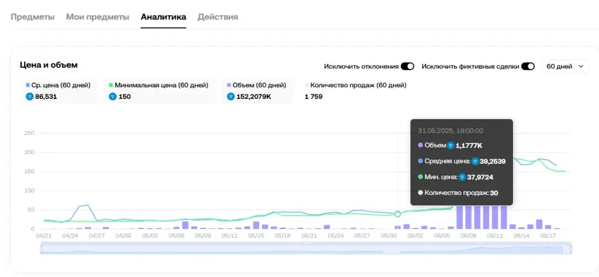This screenshot has width=599, height=277.
Task: Open the 60 дней period dropdown
Action: pos(566,67)
